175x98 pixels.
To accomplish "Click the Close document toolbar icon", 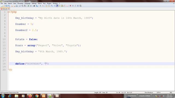I will [12, 6].
